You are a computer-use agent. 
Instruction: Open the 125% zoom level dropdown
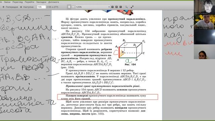click(x=93, y=7)
